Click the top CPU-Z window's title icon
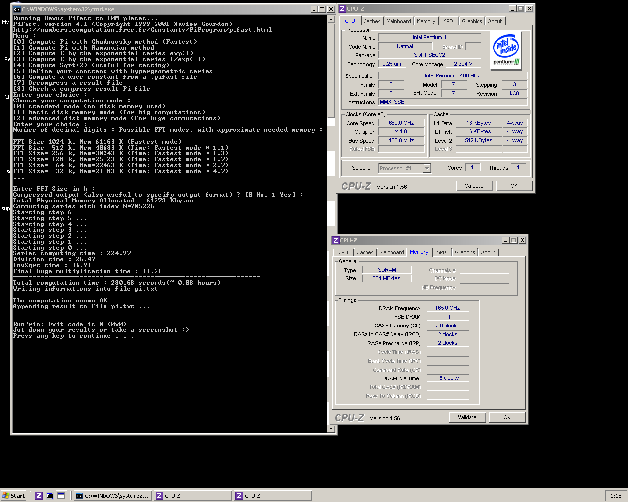 point(342,9)
